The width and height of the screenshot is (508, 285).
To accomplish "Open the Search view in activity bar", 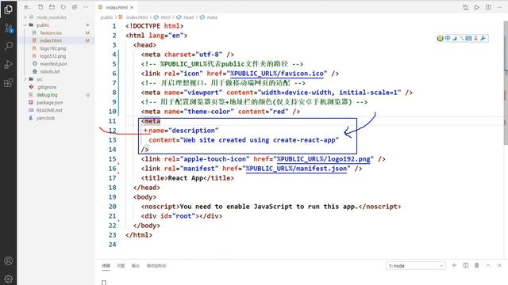I will pos(9,46).
